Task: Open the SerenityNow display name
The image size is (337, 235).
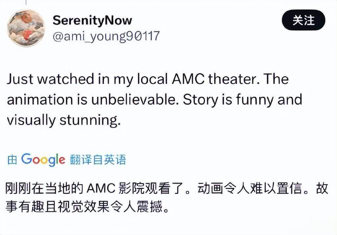Action: (x=92, y=20)
